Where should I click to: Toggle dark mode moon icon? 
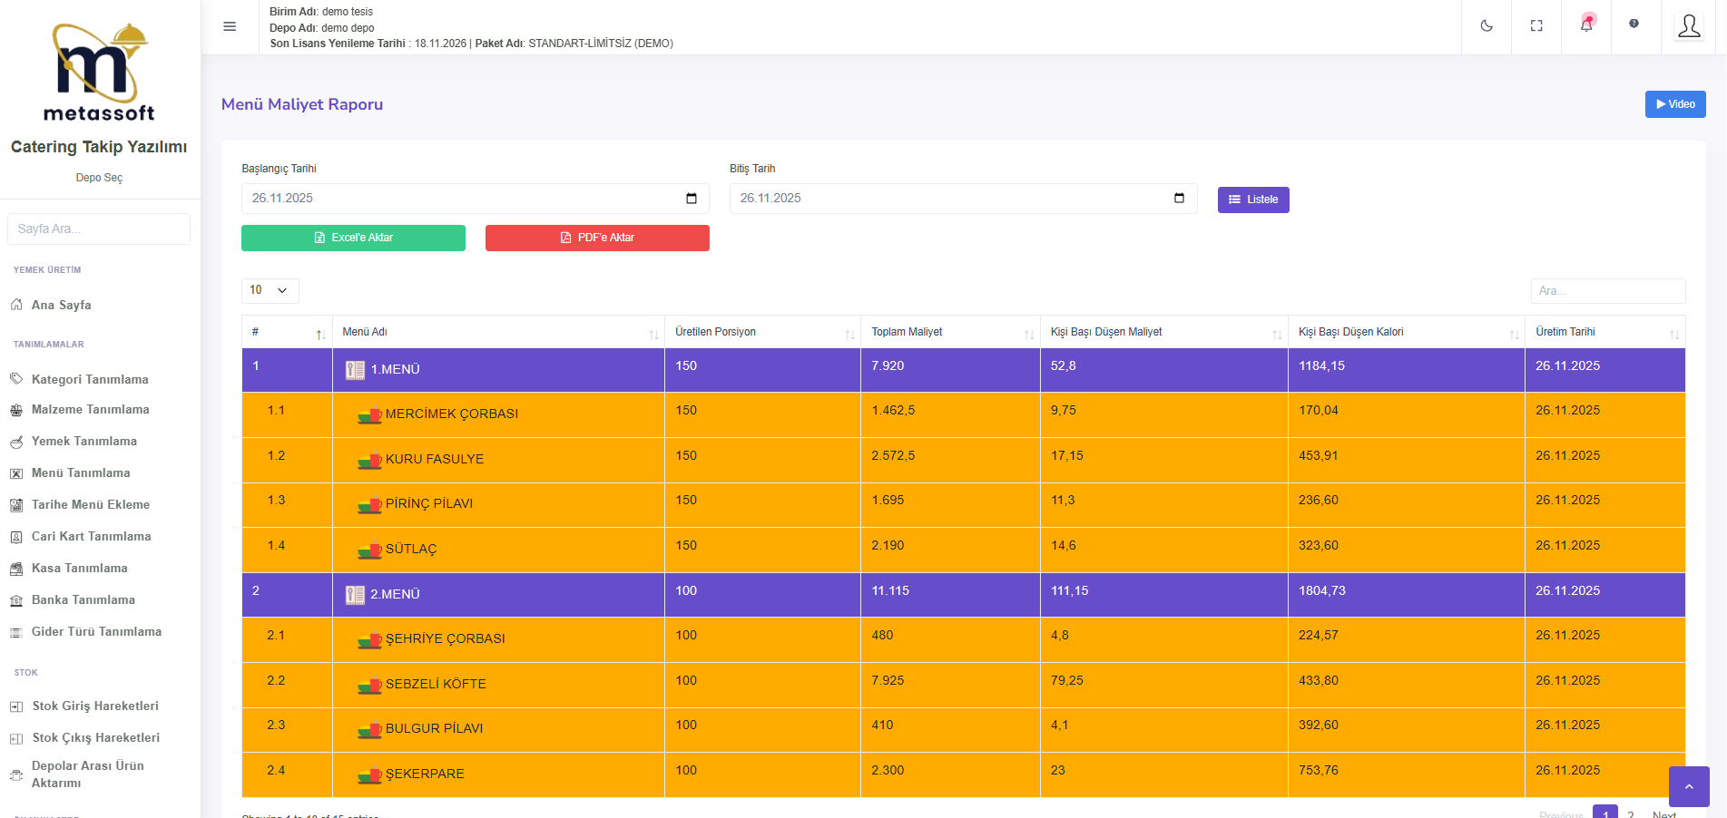click(1487, 26)
